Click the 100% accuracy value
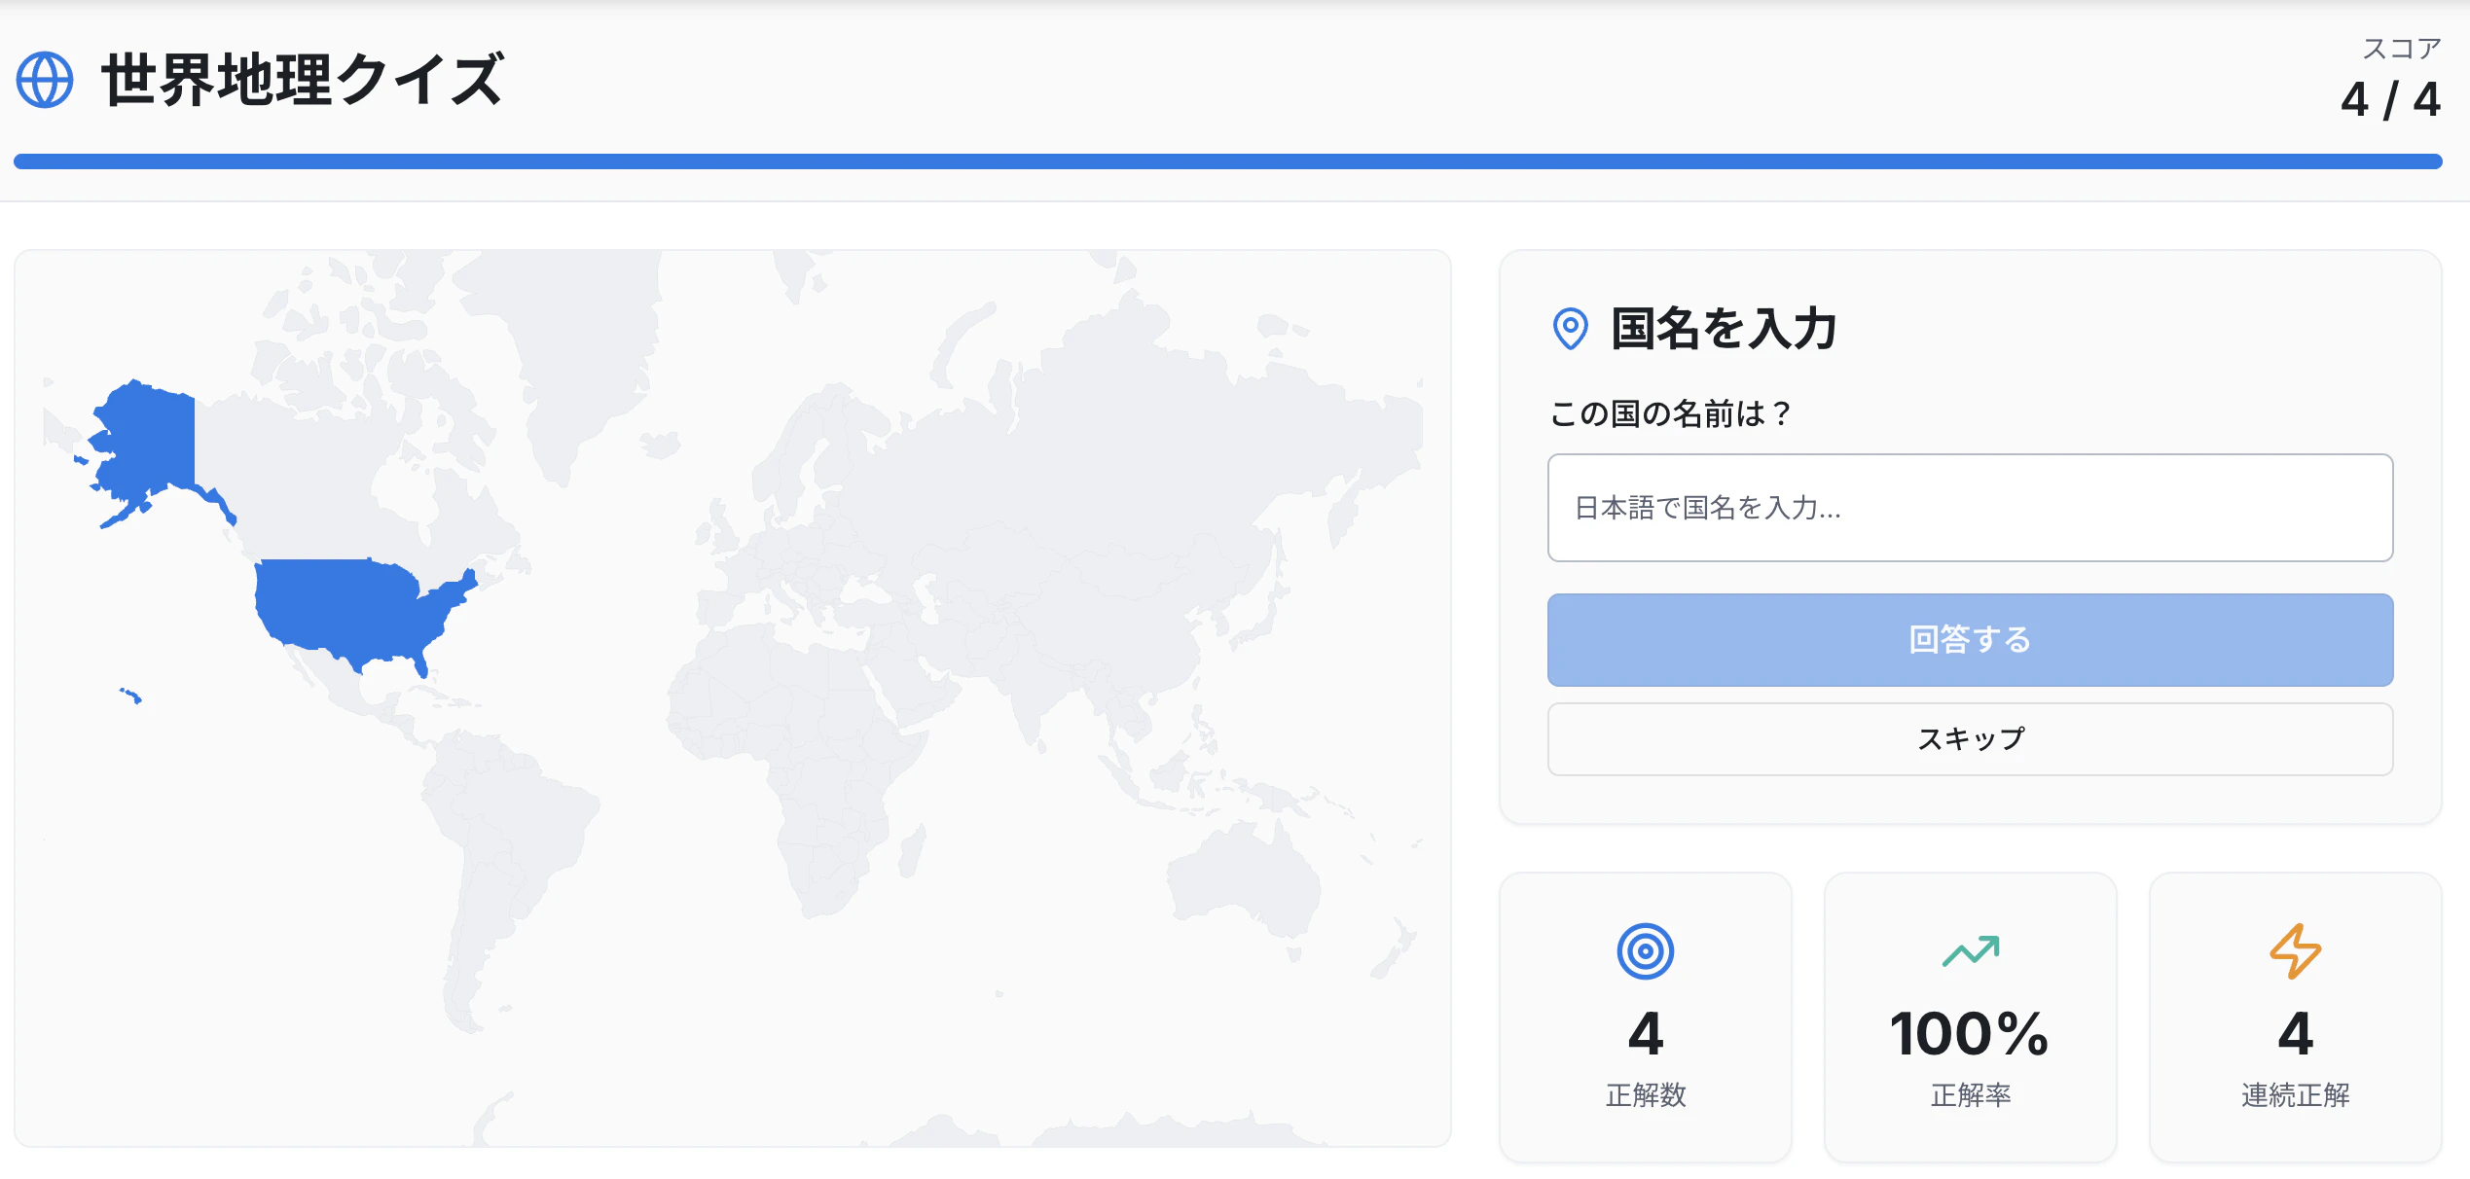Viewport: 2470px width, 1179px height. coord(1970,1033)
